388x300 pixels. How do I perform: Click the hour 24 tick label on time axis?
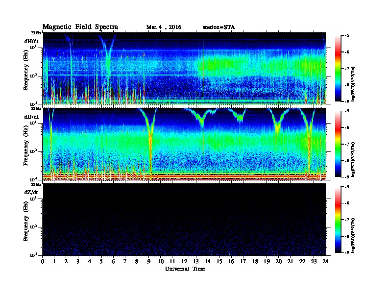click(326, 261)
